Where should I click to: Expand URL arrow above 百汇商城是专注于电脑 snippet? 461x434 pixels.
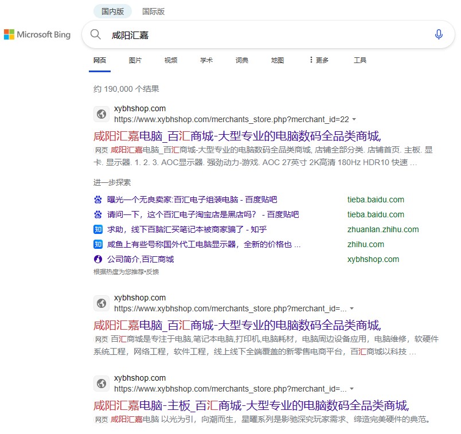[x=351, y=309]
